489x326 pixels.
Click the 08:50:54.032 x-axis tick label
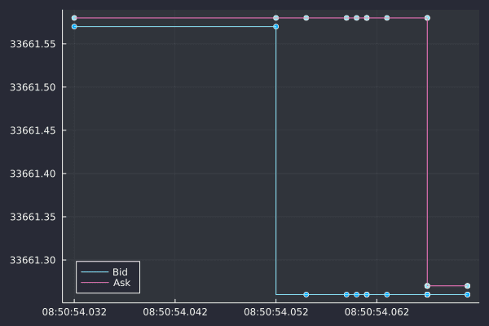tap(74, 311)
